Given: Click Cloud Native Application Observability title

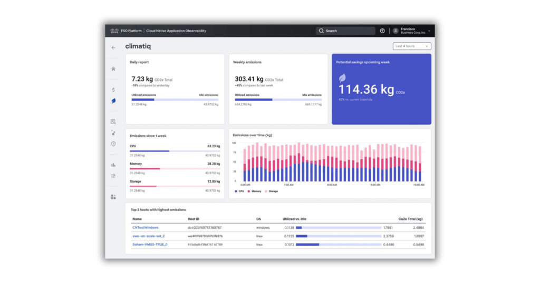Looking at the screenshot, I should (x=176, y=31).
